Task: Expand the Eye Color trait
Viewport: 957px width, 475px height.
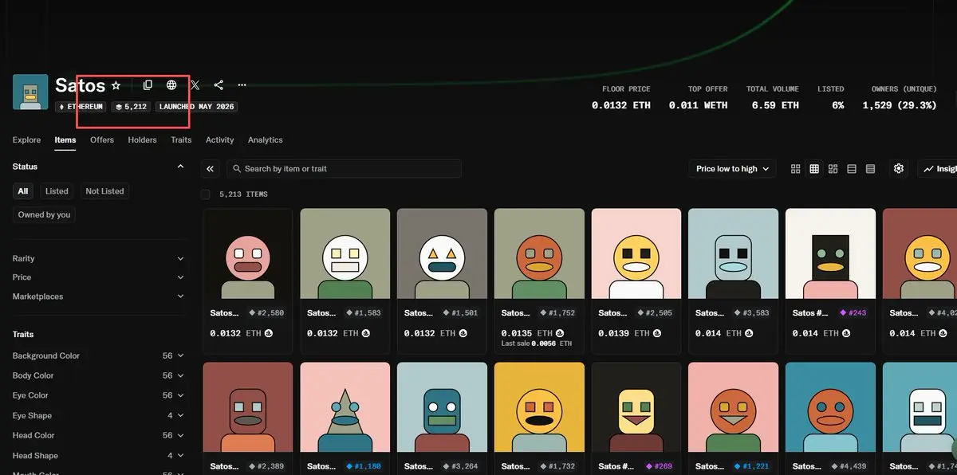Action: pyautogui.click(x=99, y=395)
